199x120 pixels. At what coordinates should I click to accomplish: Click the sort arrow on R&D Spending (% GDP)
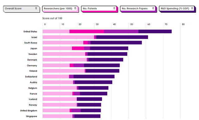(192, 8)
